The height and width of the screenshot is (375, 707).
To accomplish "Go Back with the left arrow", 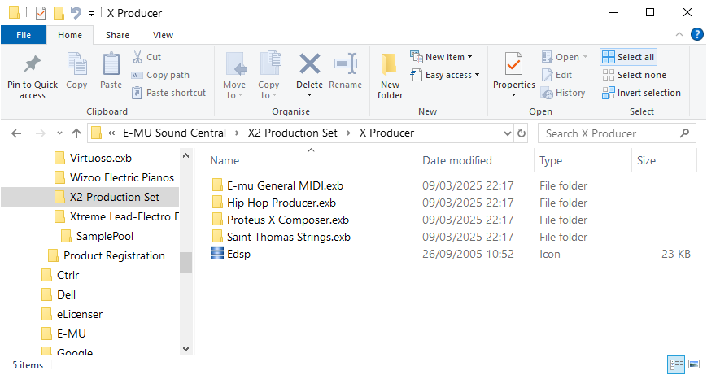I will pyautogui.click(x=16, y=133).
